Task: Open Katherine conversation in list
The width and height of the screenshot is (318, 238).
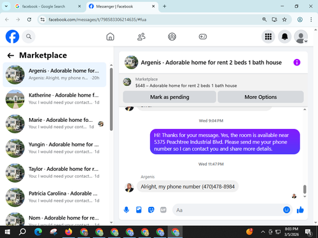Action: pyautogui.click(x=55, y=99)
